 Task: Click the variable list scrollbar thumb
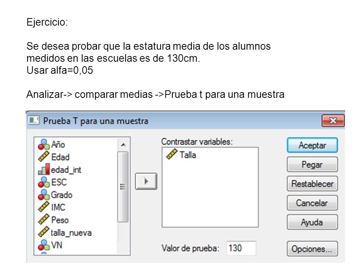(123, 187)
